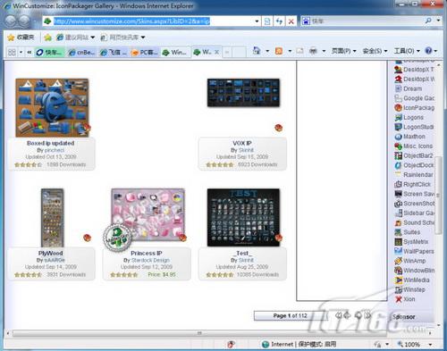Viewport: 447px width, 351px height.
Task: Click the horizontal scrollbar thumb
Action: point(199,333)
